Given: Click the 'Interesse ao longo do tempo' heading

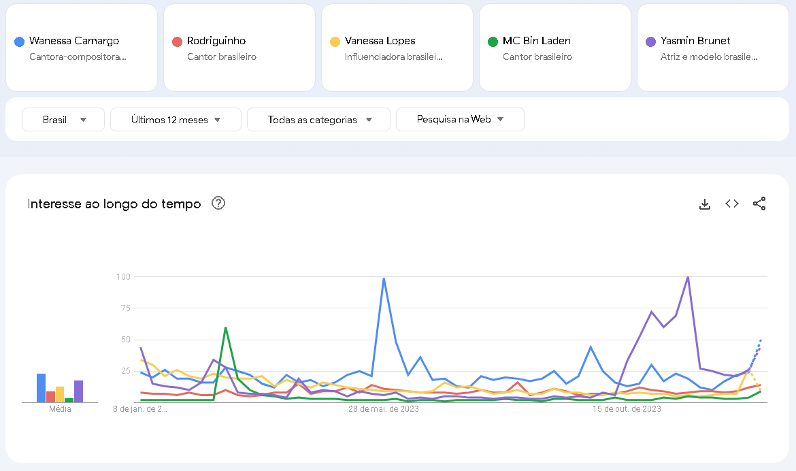Looking at the screenshot, I should (114, 204).
